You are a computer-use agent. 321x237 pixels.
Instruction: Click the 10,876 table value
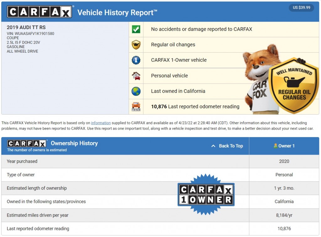click(x=284, y=229)
